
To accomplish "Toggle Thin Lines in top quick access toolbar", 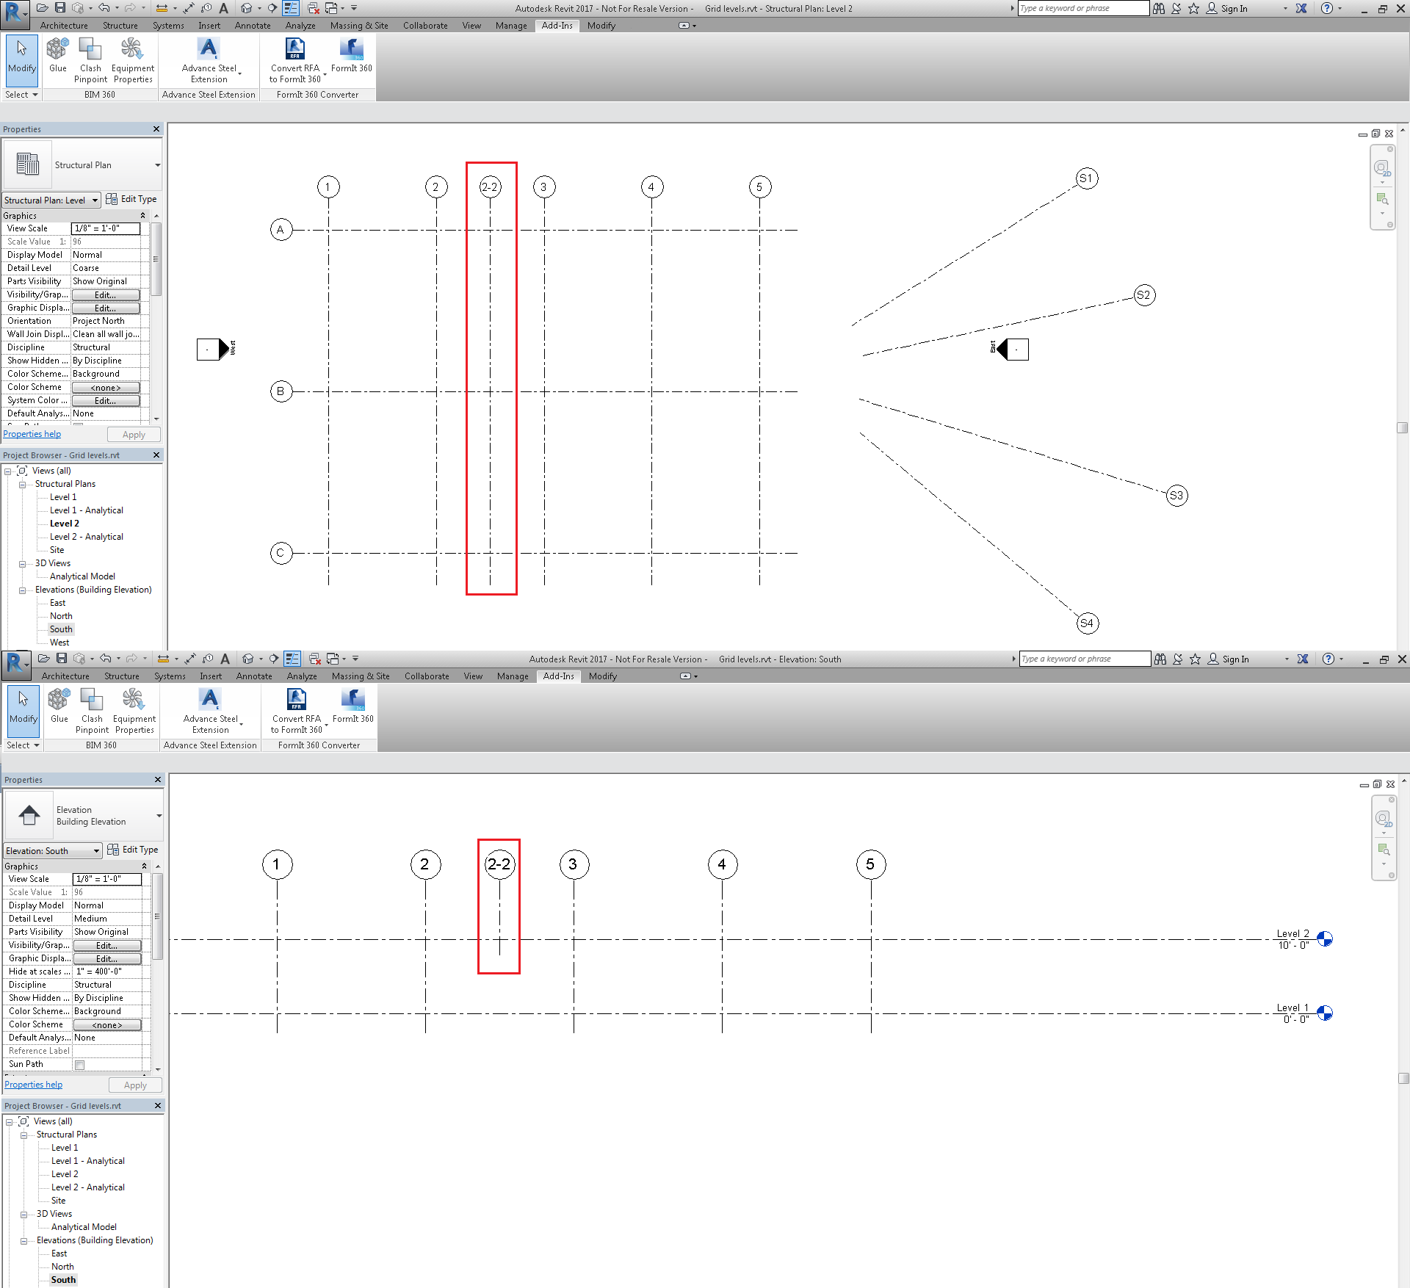I will pos(291,8).
